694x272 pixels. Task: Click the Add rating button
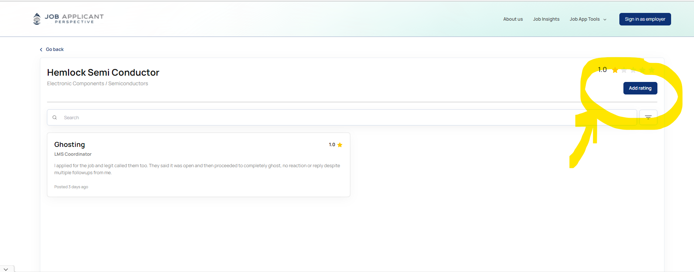pyautogui.click(x=640, y=88)
